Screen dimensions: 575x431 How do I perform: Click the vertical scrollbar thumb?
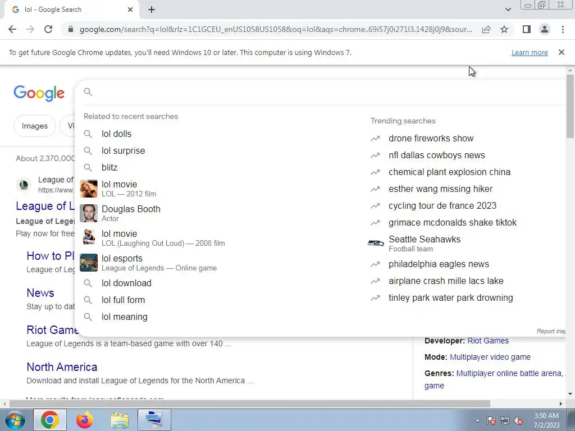570,106
